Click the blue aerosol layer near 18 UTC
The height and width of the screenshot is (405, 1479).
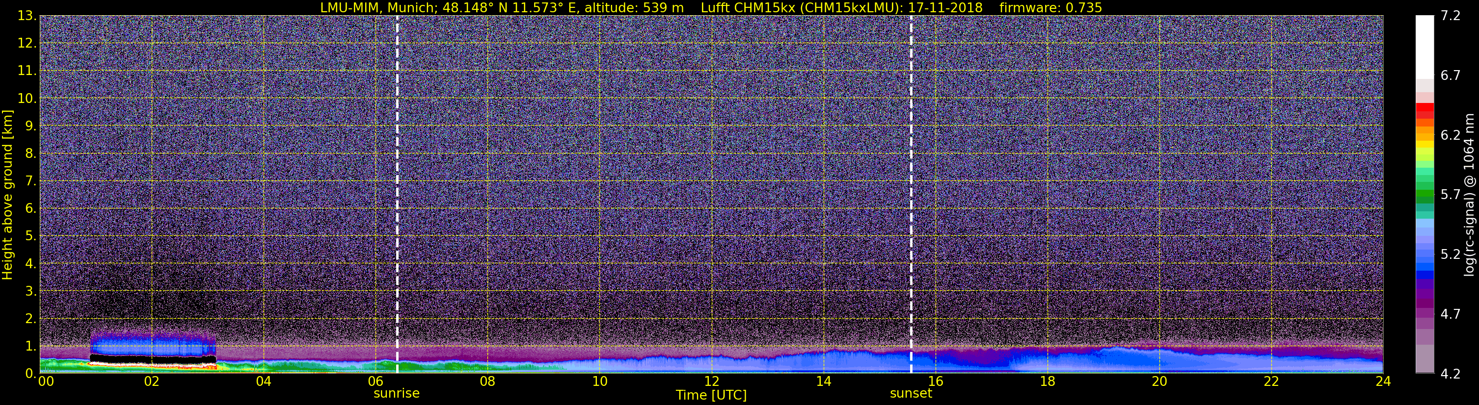point(1047,362)
